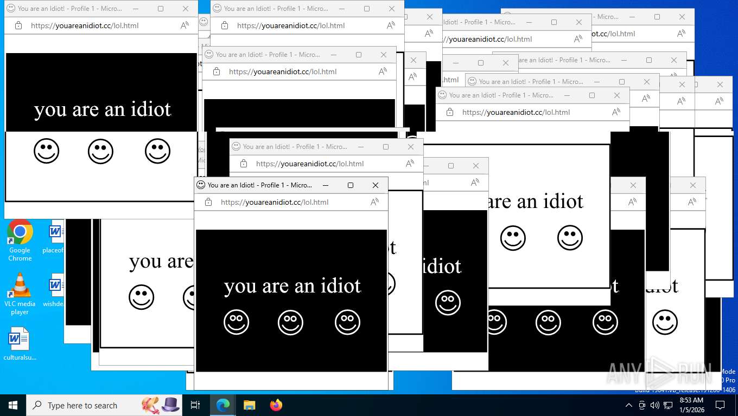
Task: Click the URL in the top-center window's address bar
Action: (x=291, y=25)
